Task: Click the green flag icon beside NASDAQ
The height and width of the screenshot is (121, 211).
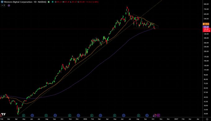Action: (49, 2)
